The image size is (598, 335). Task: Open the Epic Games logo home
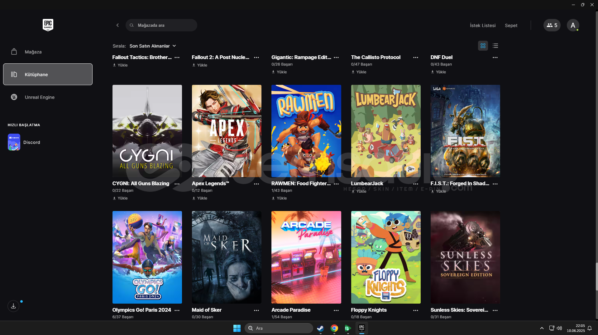pos(48,25)
